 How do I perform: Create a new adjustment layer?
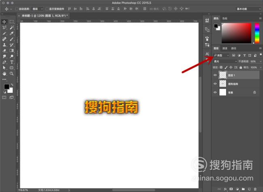[237, 189]
